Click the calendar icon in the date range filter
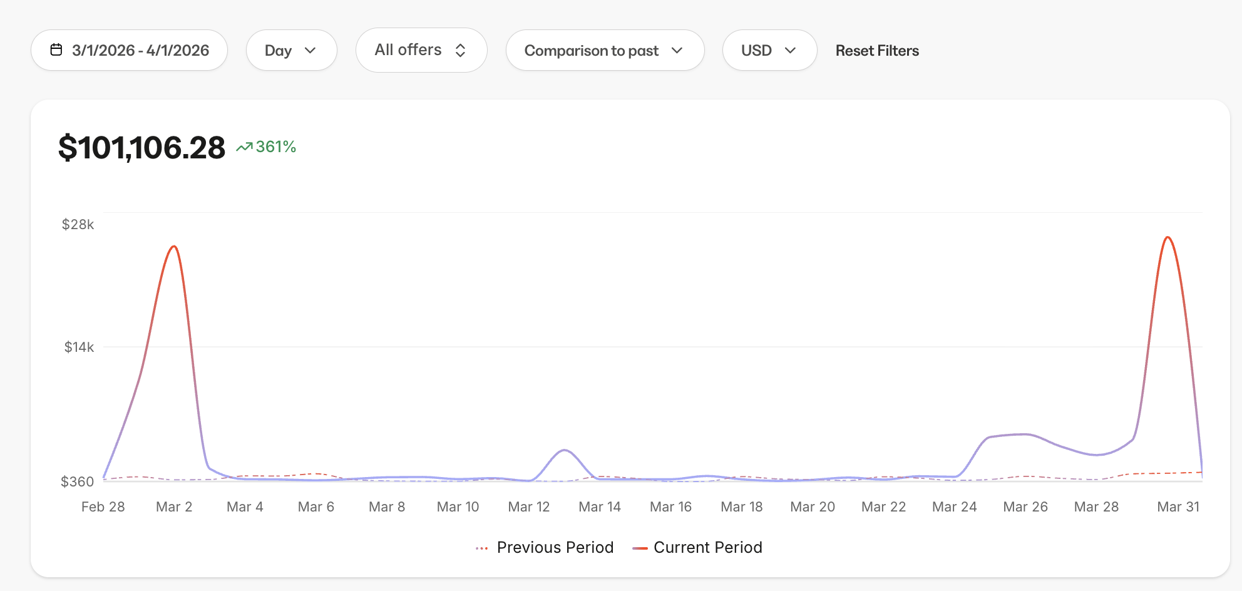This screenshot has width=1242, height=591. (57, 50)
